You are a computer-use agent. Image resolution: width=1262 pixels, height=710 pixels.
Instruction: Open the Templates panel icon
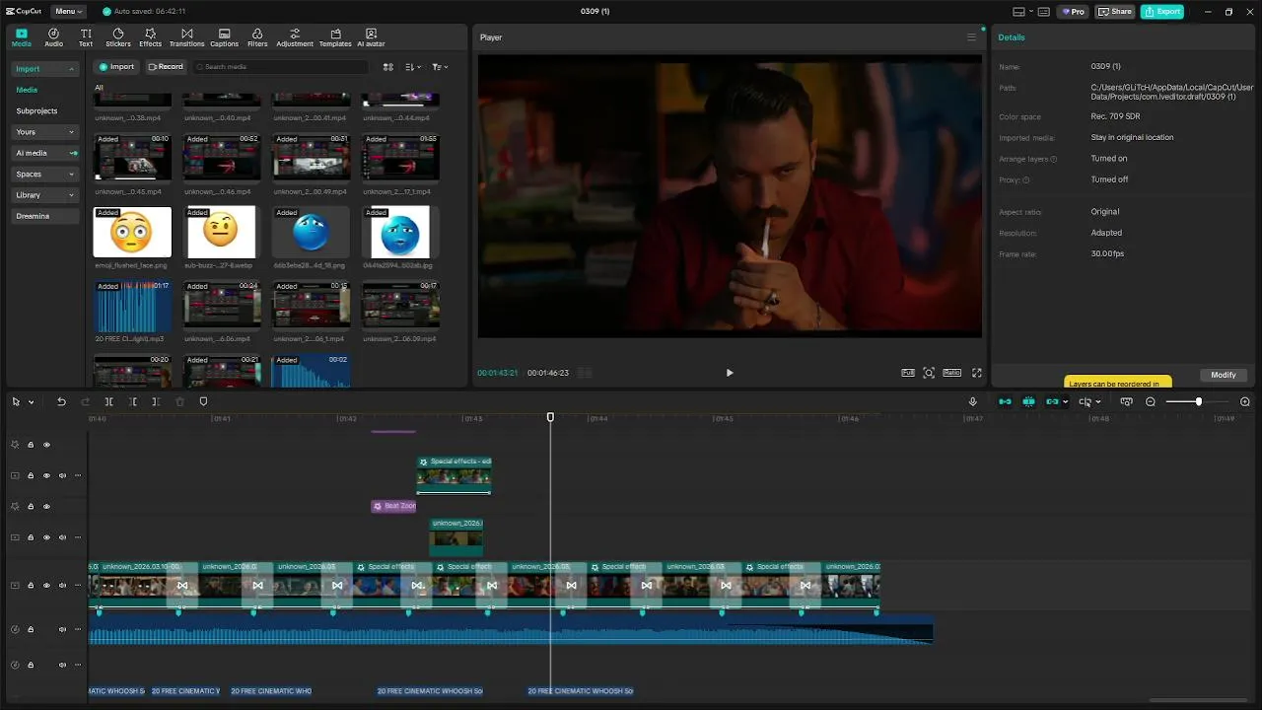click(335, 37)
